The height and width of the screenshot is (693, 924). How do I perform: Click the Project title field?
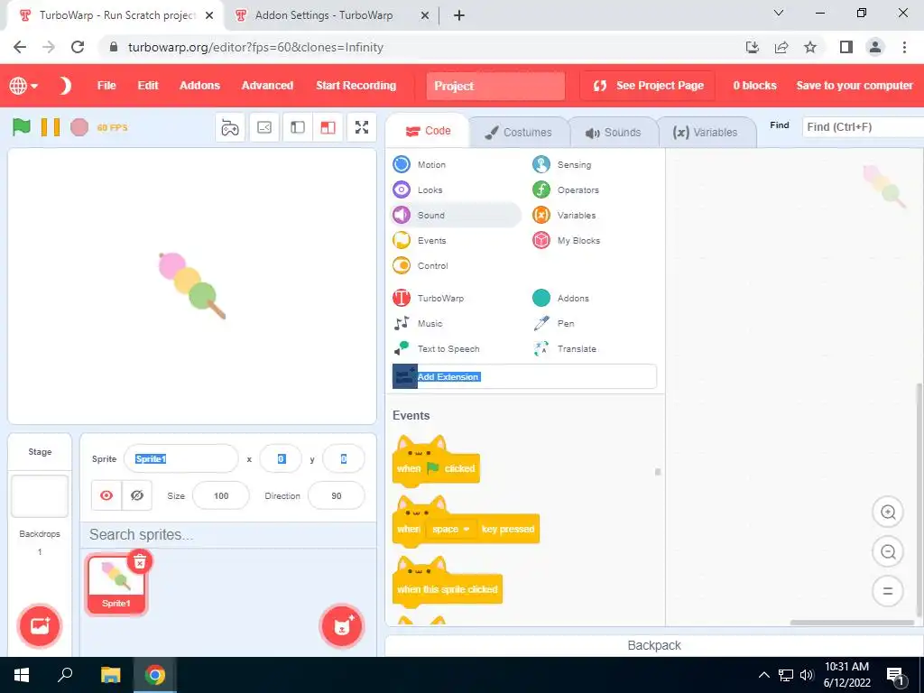pyautogui.click(x=495, y=86)
